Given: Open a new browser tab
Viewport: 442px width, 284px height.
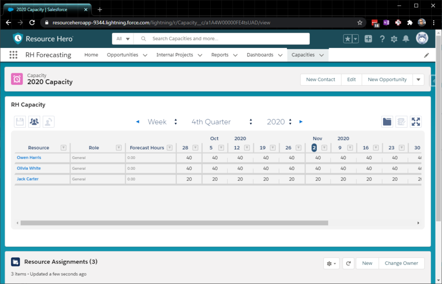Looking at the screenshot, I should pos(99,10).
